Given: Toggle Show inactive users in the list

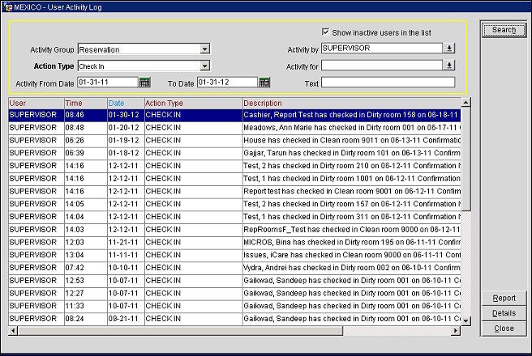Looking at the screenshot, I should 325,32.
